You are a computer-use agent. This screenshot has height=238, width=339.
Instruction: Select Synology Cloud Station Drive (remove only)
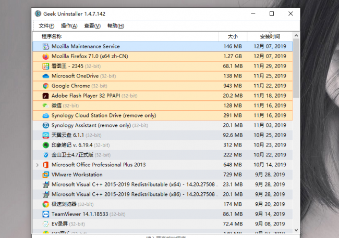pos(104,116)
